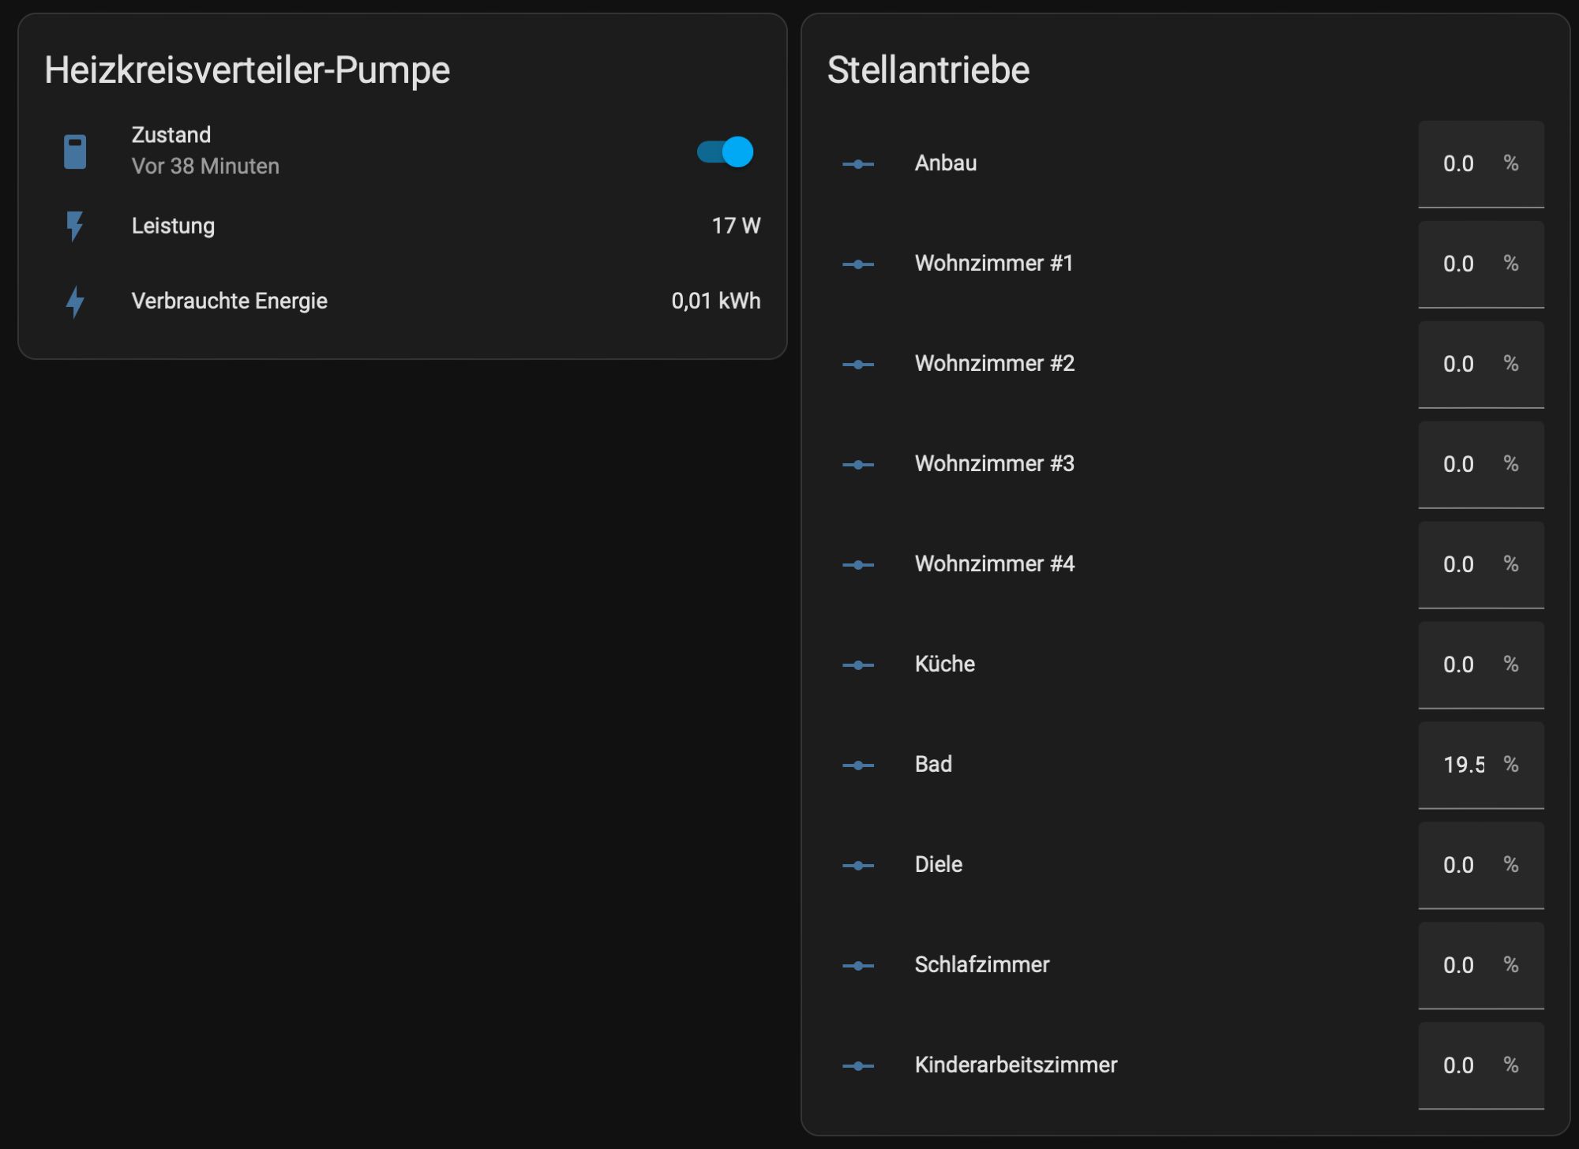Click the Leistung label
Screen dimensions: 1579x1149
click(173, 226)
